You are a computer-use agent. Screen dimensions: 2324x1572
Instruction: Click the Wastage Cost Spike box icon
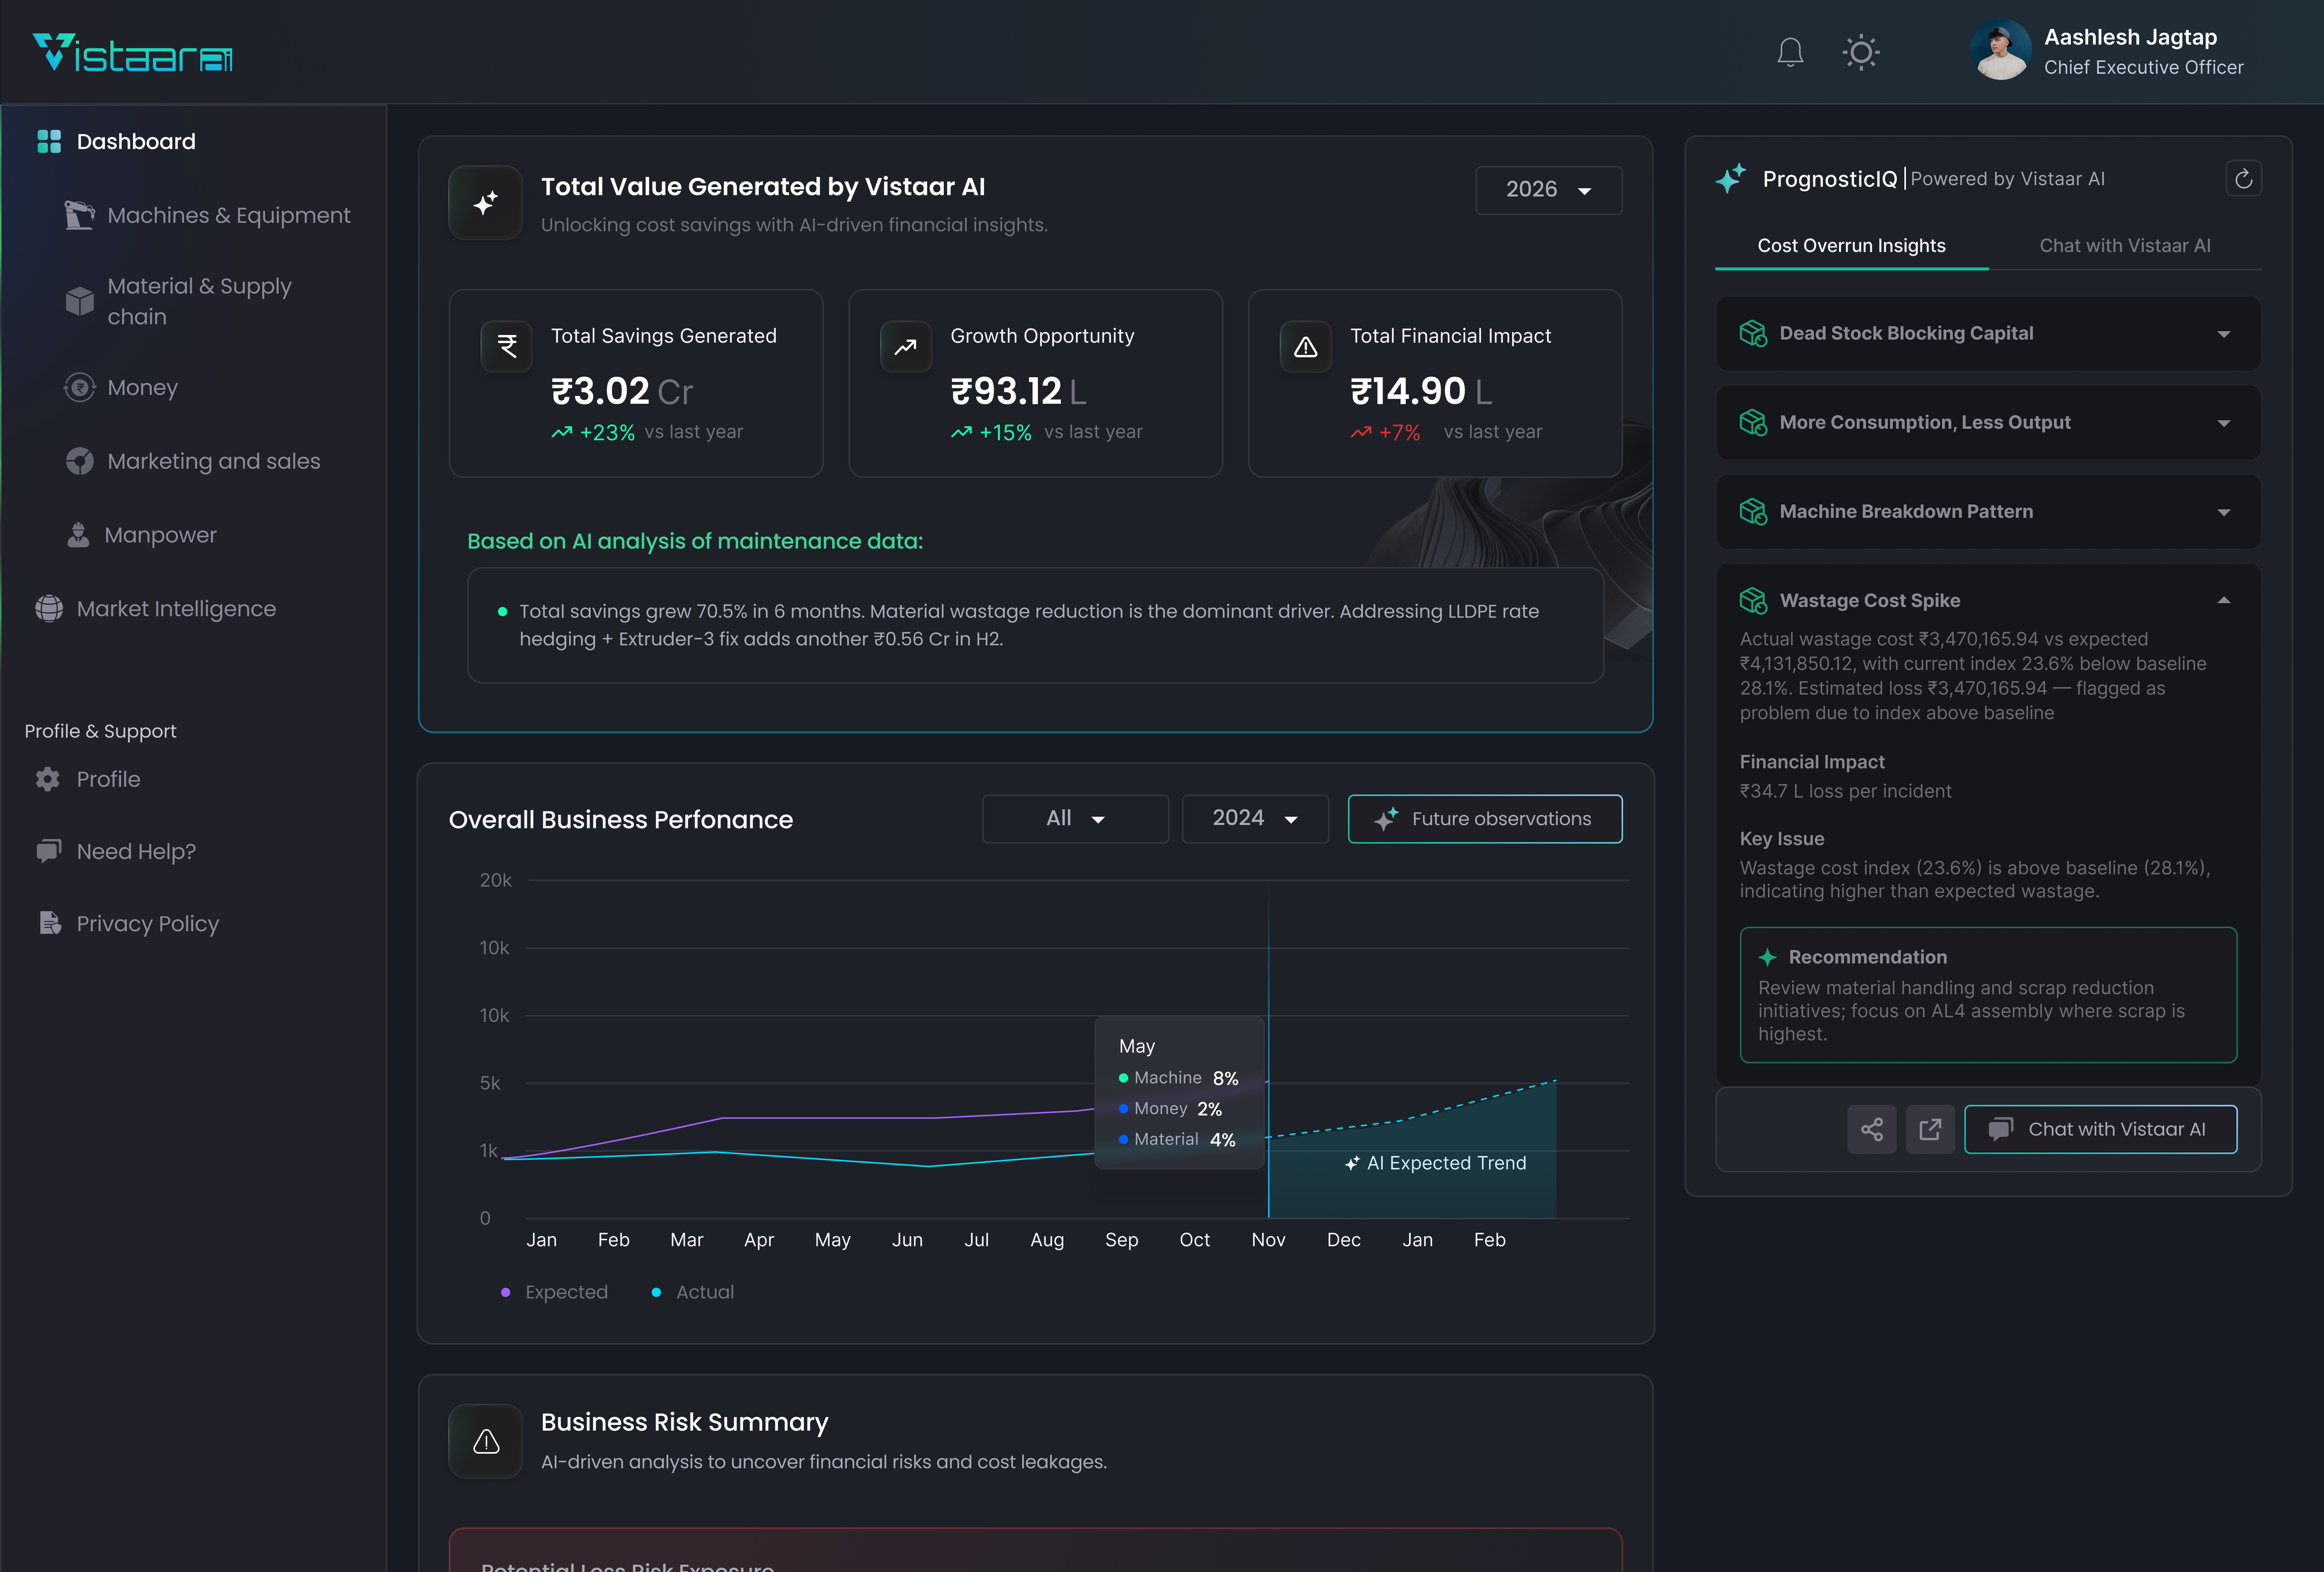pos(1753,600)
